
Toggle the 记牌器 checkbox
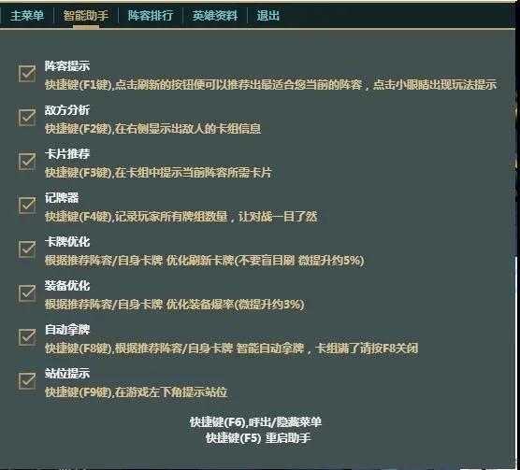pos(27,206)
